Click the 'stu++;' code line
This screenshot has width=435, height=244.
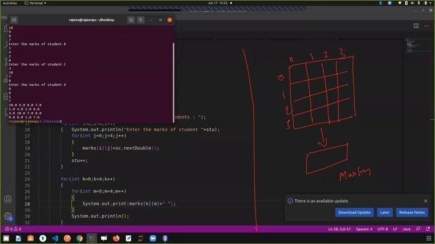point(80,161)
